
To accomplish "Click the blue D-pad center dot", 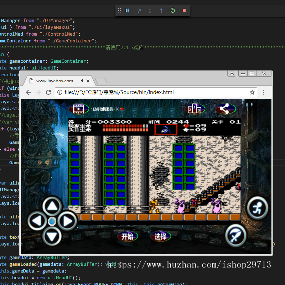I will point(52,221).
